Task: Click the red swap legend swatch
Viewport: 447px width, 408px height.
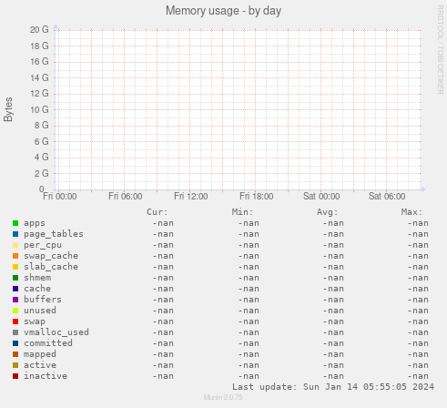Action: [15, 321]
